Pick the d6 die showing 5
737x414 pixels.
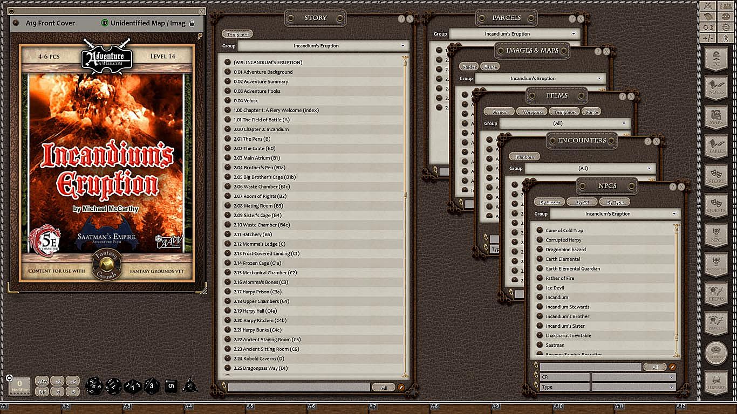click(x=171, y=385)
